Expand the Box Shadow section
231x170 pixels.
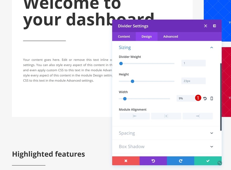212,147
